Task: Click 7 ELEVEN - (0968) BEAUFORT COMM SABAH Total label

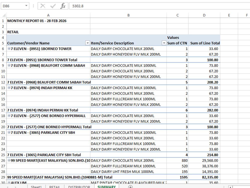Action: pos(48,82)
